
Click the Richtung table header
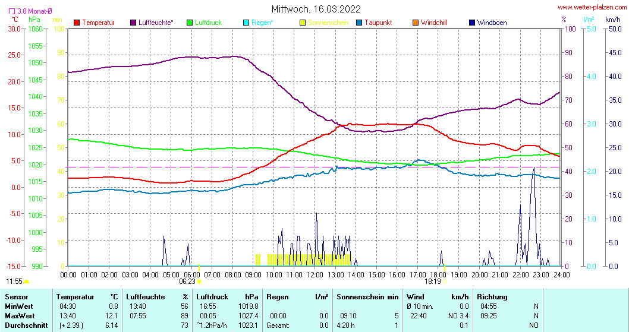492,297
